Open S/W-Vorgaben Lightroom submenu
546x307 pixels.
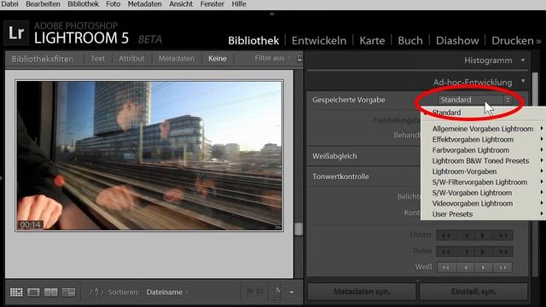click(484, 193)
